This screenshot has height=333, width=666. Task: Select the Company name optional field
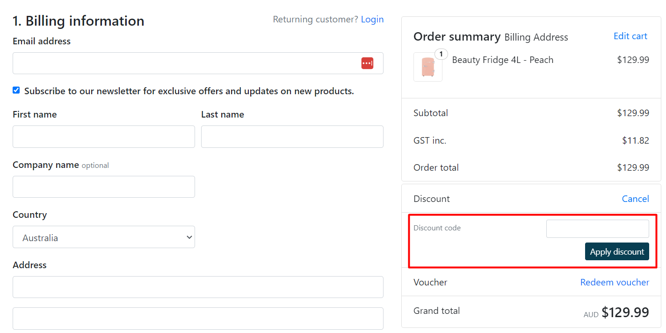pyautogui.click(x=104, y=187)
